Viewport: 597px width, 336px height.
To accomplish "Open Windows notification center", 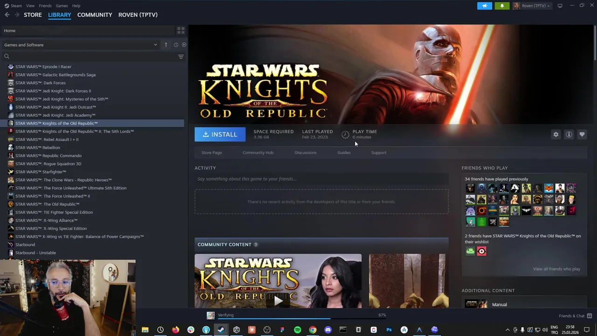I will [587, 330].
